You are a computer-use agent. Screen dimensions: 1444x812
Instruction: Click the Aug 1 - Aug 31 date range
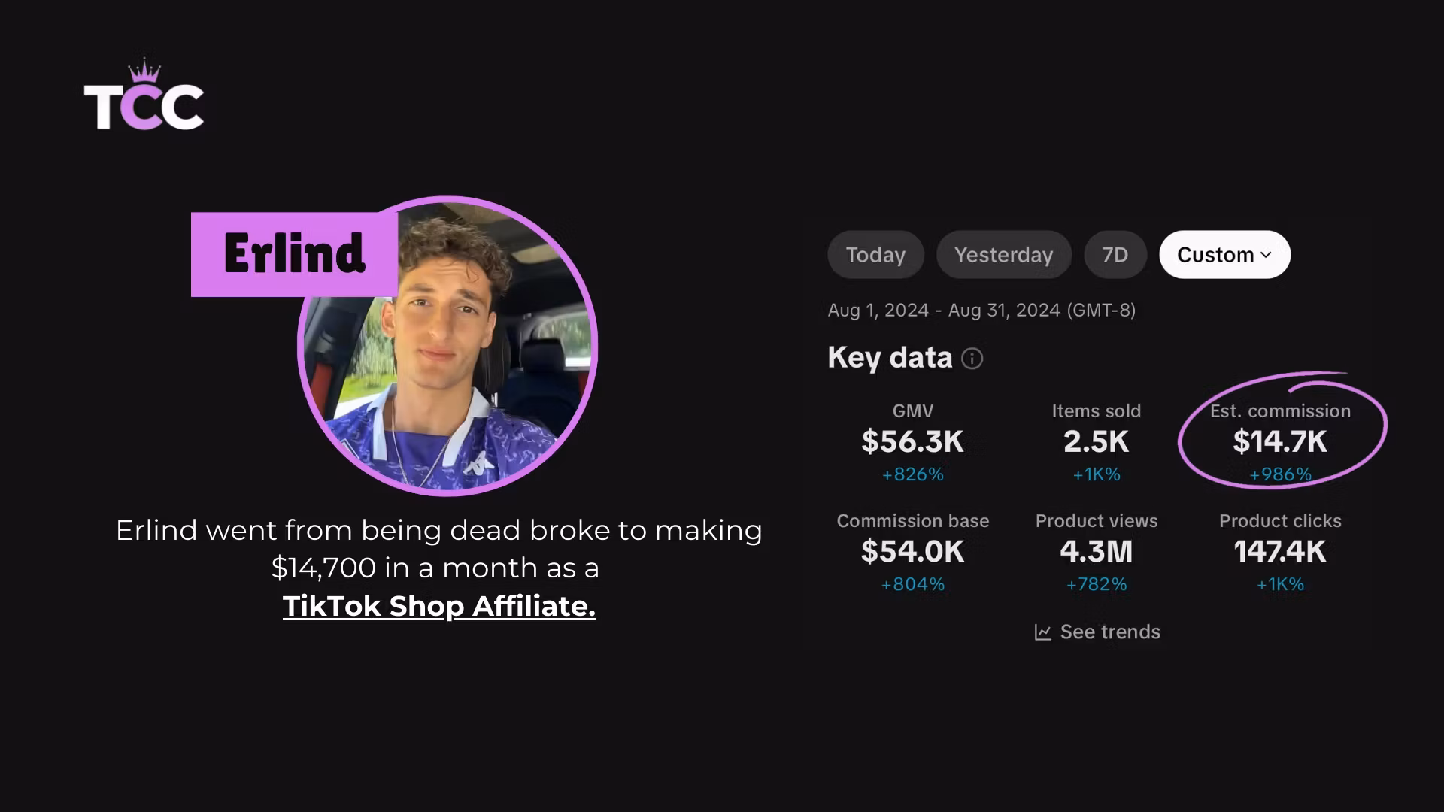tap(981, 311)
